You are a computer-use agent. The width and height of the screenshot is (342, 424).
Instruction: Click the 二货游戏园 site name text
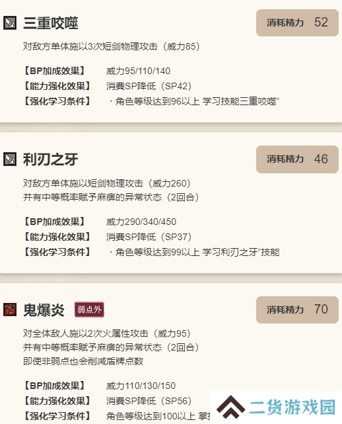pos(292,407)
